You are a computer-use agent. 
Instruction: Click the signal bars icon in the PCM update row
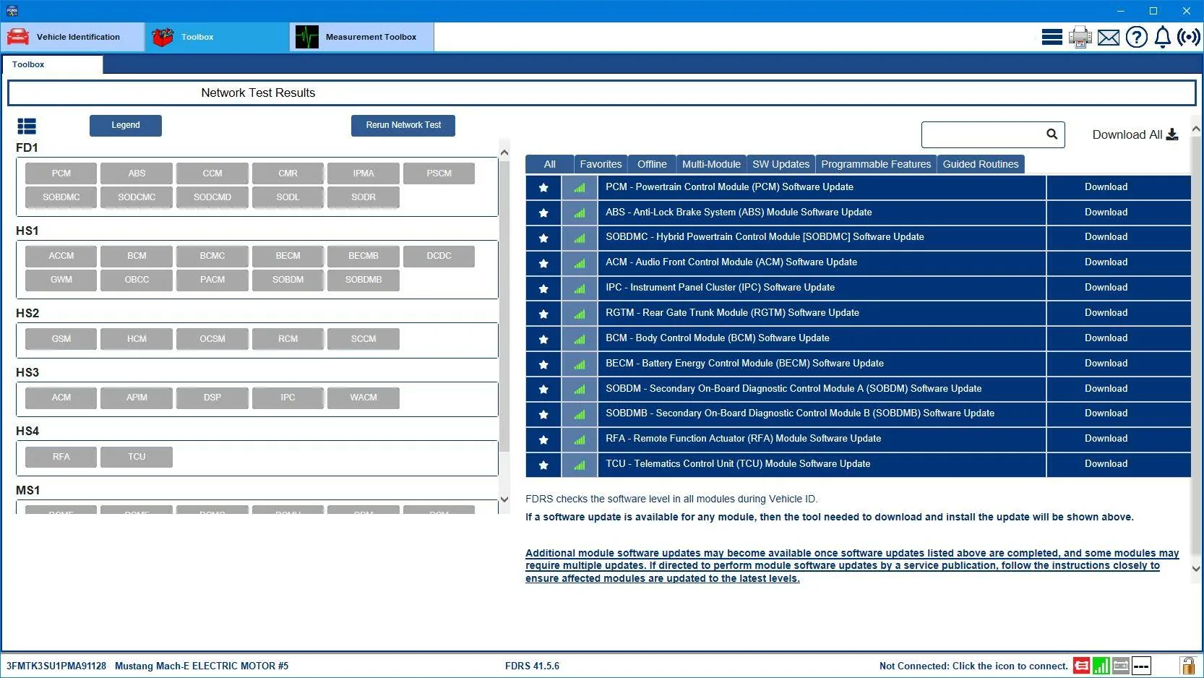580,188
